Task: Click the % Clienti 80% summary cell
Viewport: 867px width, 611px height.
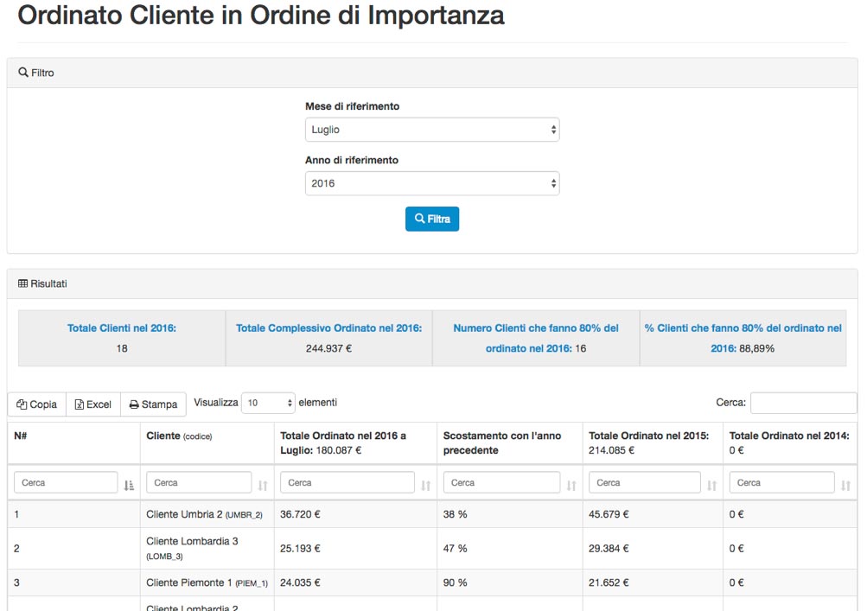Action: tap(743, 338)
